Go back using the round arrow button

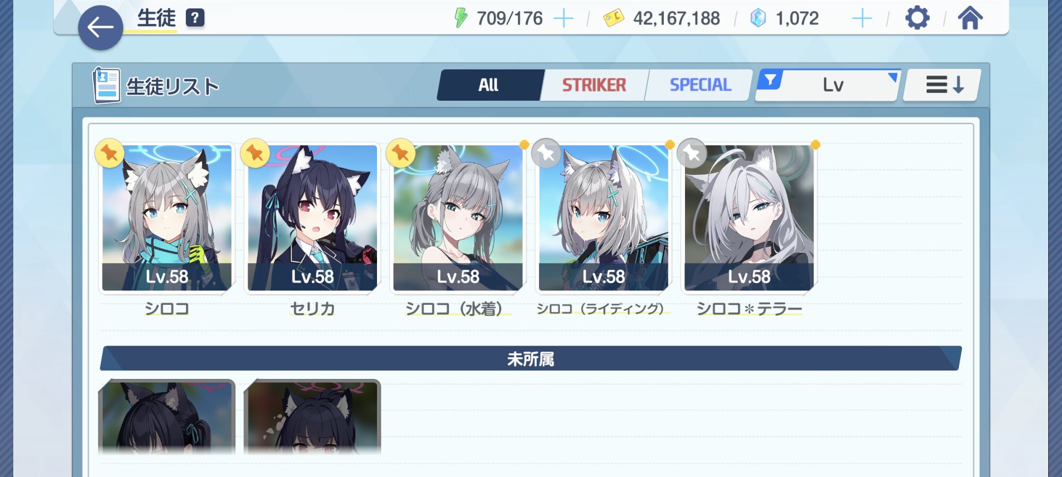tap(100, 28)
